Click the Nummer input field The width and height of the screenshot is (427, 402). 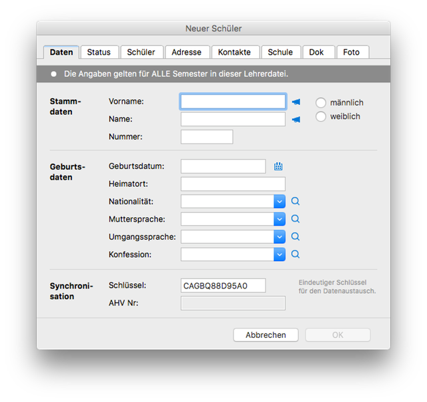click(207, 137)
